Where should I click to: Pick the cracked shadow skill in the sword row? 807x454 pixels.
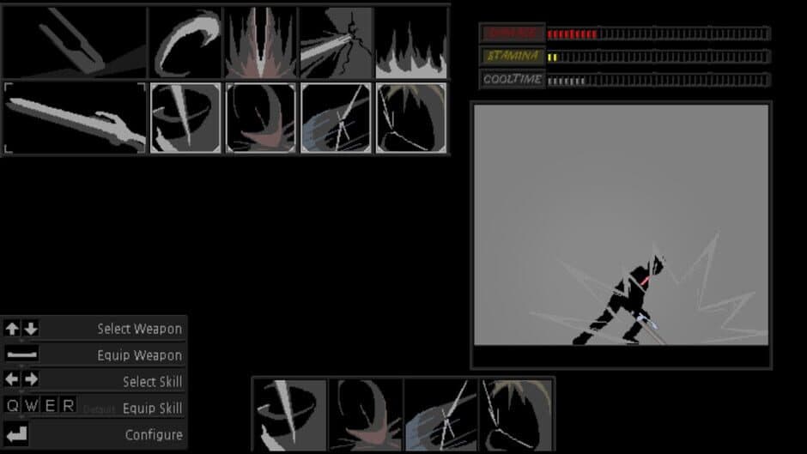pyautogui.click(x=410, y=118)
